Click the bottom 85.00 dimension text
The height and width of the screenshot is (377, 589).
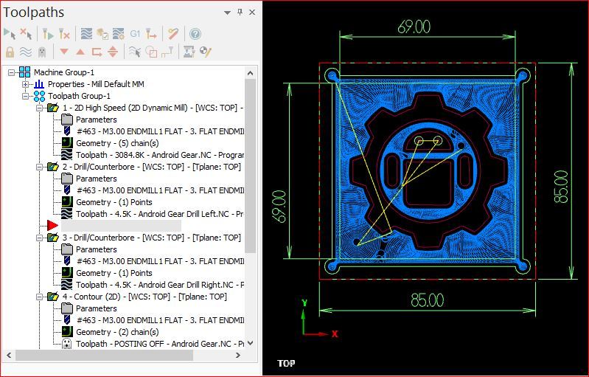coord(428,300)
